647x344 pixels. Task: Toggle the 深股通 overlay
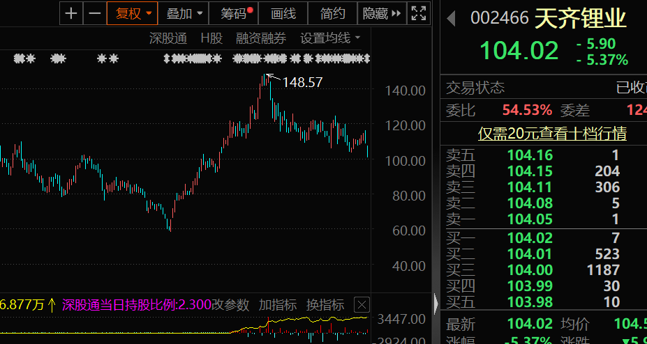tap(168, 38)
